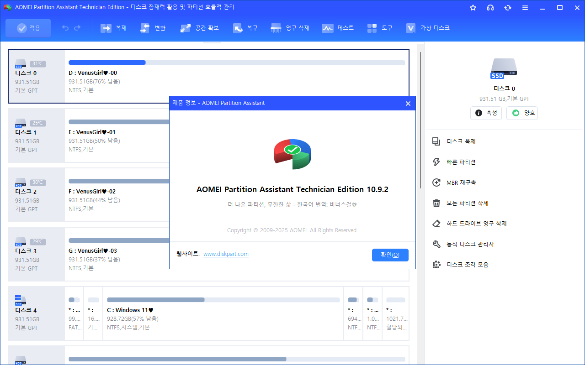Viewport: 585px width, 365px height.
Task: Open the 테스트 (Test) toolbar menu
Action: 338,28
